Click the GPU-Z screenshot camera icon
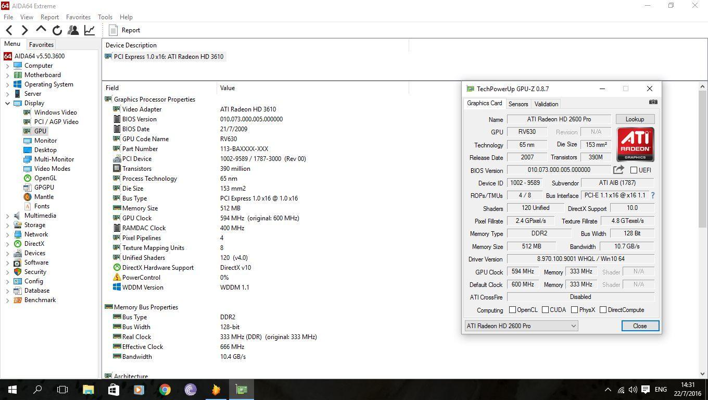Viewport: 708px width, 400px height. [x=653, y=102]
